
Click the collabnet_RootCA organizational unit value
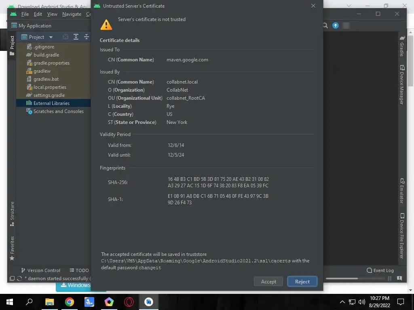tap(186, 98)
